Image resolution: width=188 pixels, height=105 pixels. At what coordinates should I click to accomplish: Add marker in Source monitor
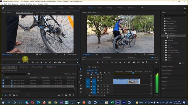pyautogui.click(x=19, y=62)
